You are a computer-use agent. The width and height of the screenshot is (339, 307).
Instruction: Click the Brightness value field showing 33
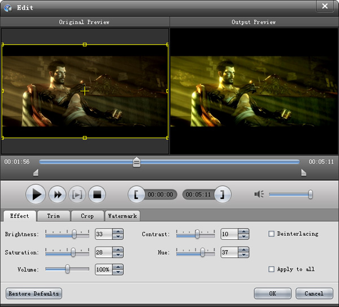tap(104, 234)
